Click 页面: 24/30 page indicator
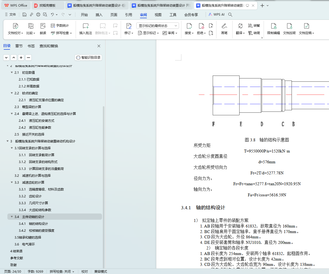 [13, 272]
